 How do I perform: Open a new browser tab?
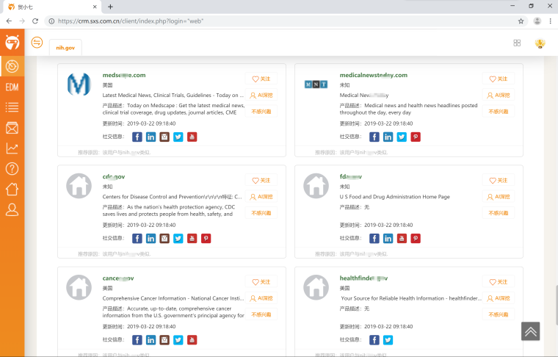tap(110, 7)
